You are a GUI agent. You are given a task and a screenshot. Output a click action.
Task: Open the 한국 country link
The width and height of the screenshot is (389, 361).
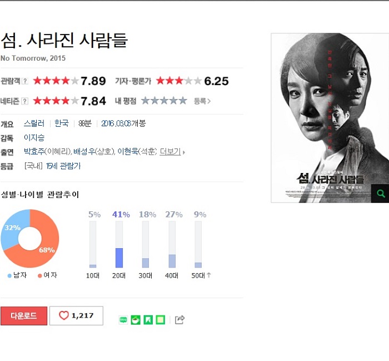coord(62,123)
